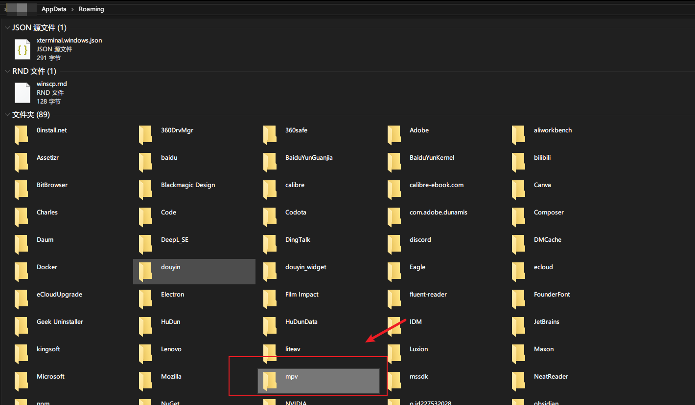This screenshot has width=695, height=405.
Task: Select the DMCache folder name
Action: pyautogui.click(x=548, y=240)
